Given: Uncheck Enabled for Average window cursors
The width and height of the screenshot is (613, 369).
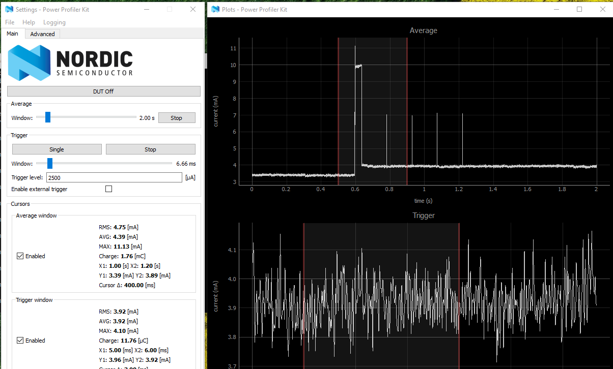Looking at the screenshot, I should [x=21, y=256].
